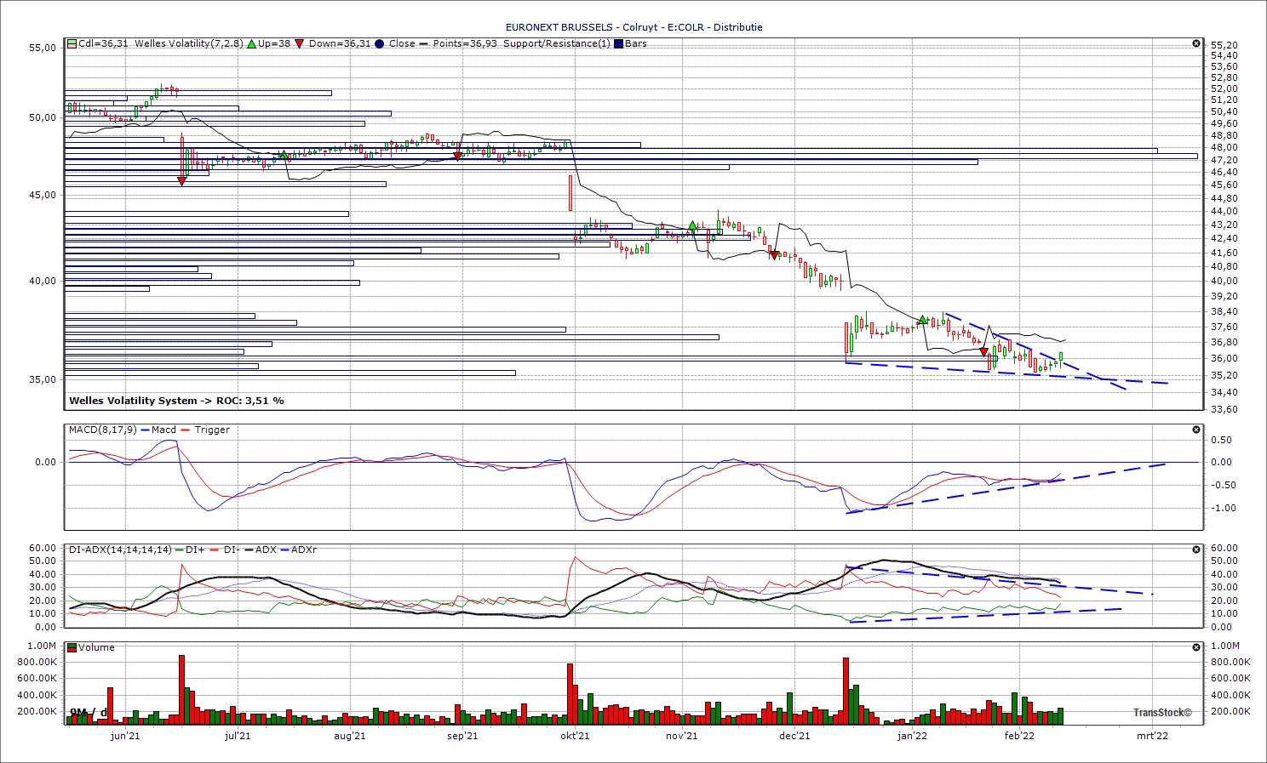Click the tall red volume bar in December 2021
This screenshot has width=1267, height=763.
click(846, 691)
